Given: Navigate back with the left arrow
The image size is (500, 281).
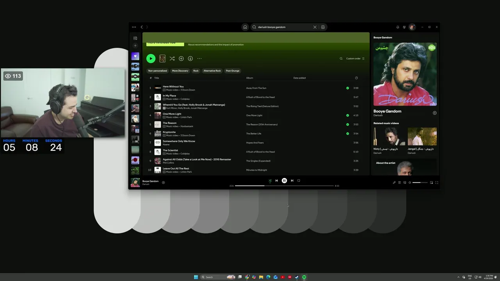Looking at the screenshot, I should (142, 27).
